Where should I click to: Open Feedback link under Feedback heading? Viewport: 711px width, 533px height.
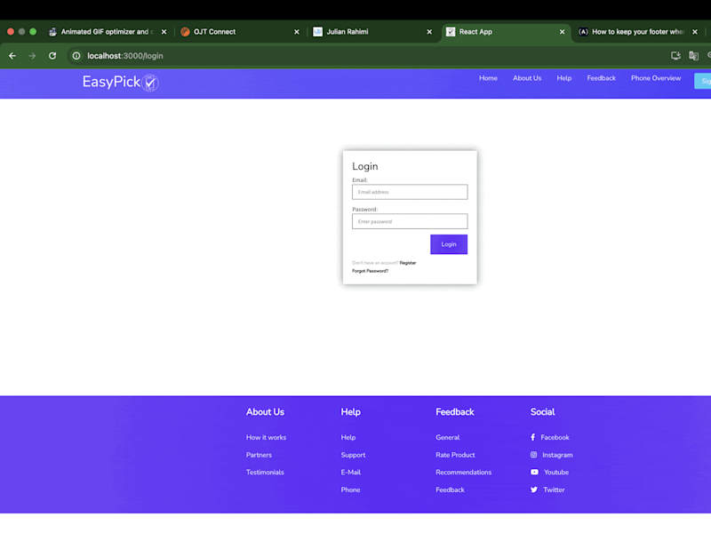[x=450, y=489]
